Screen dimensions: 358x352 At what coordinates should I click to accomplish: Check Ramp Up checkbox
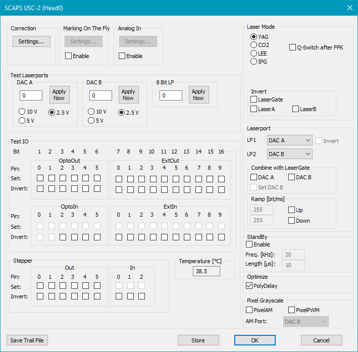tap(292, 210)
